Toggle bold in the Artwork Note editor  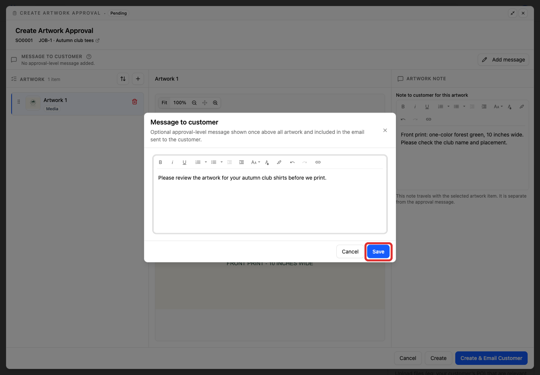(x=403, y=107)
